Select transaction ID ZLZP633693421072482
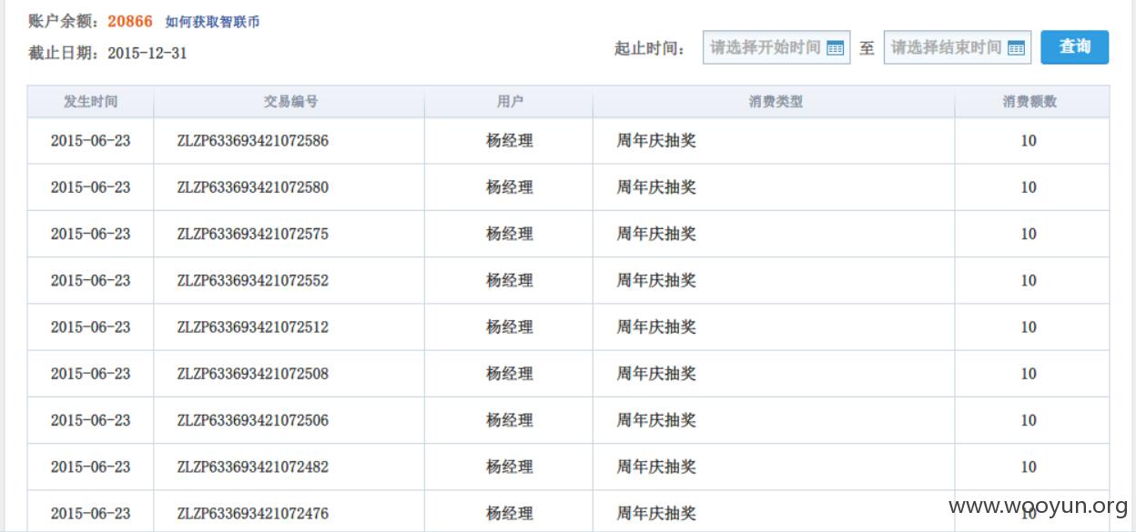Viewport: 1136px width, 532px height. (253, 467)
